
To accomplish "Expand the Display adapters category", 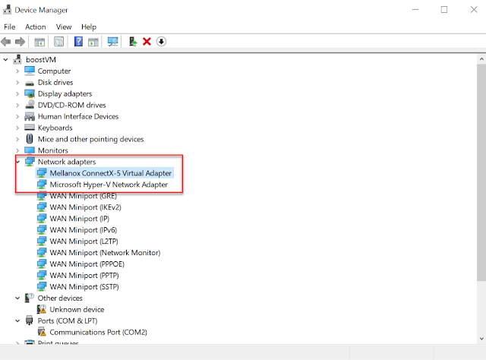I will coord(17,93).
